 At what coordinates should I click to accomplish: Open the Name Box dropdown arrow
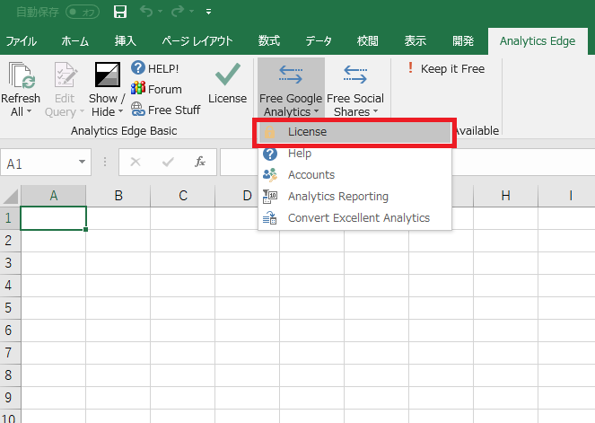82,163
